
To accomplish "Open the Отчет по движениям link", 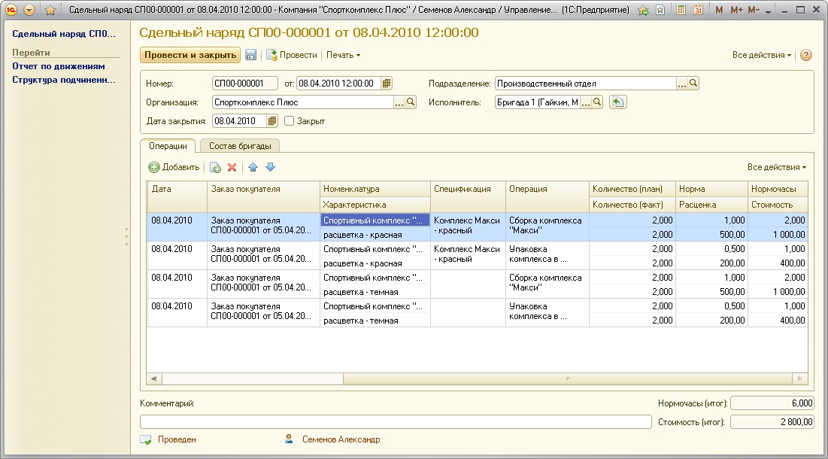I will (x=58, y=66).
